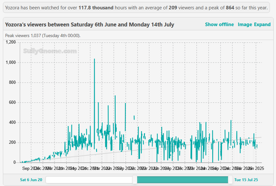This screenshot has width=276, height=186.
Task: Click the end date Tue 15 Jul 25
Action: click(246, 180)
